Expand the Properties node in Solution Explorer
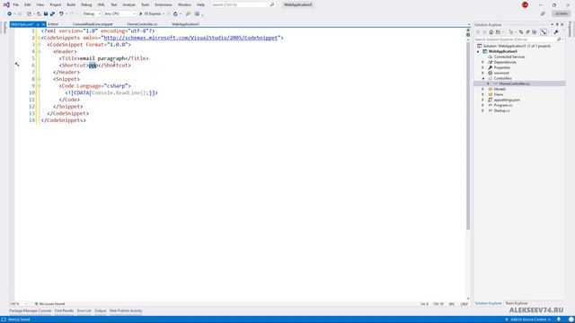The height and width of the screenshot is (323, 575). coord(483,68)
